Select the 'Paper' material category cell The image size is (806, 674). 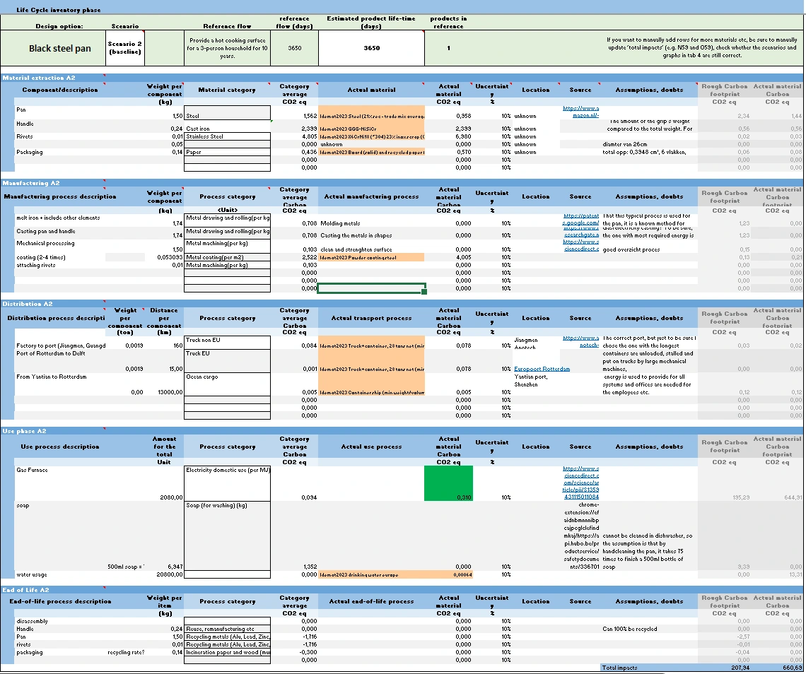pos(227,152)
